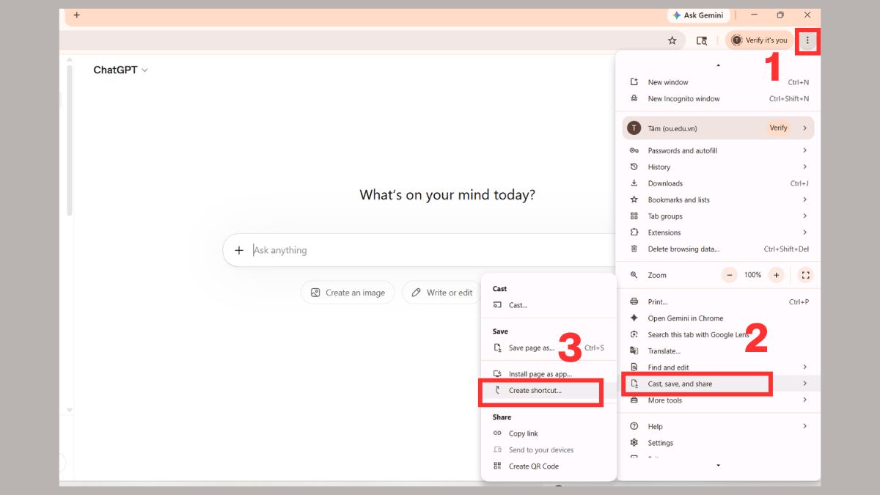The image size is (880, 495).
Task: Click the History clock icon
Action: 634,167
